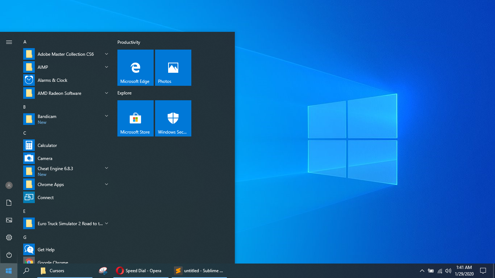Viewport: 495px width, 278px height.
Task: Open the Get Help app
Action: point(66,249)
